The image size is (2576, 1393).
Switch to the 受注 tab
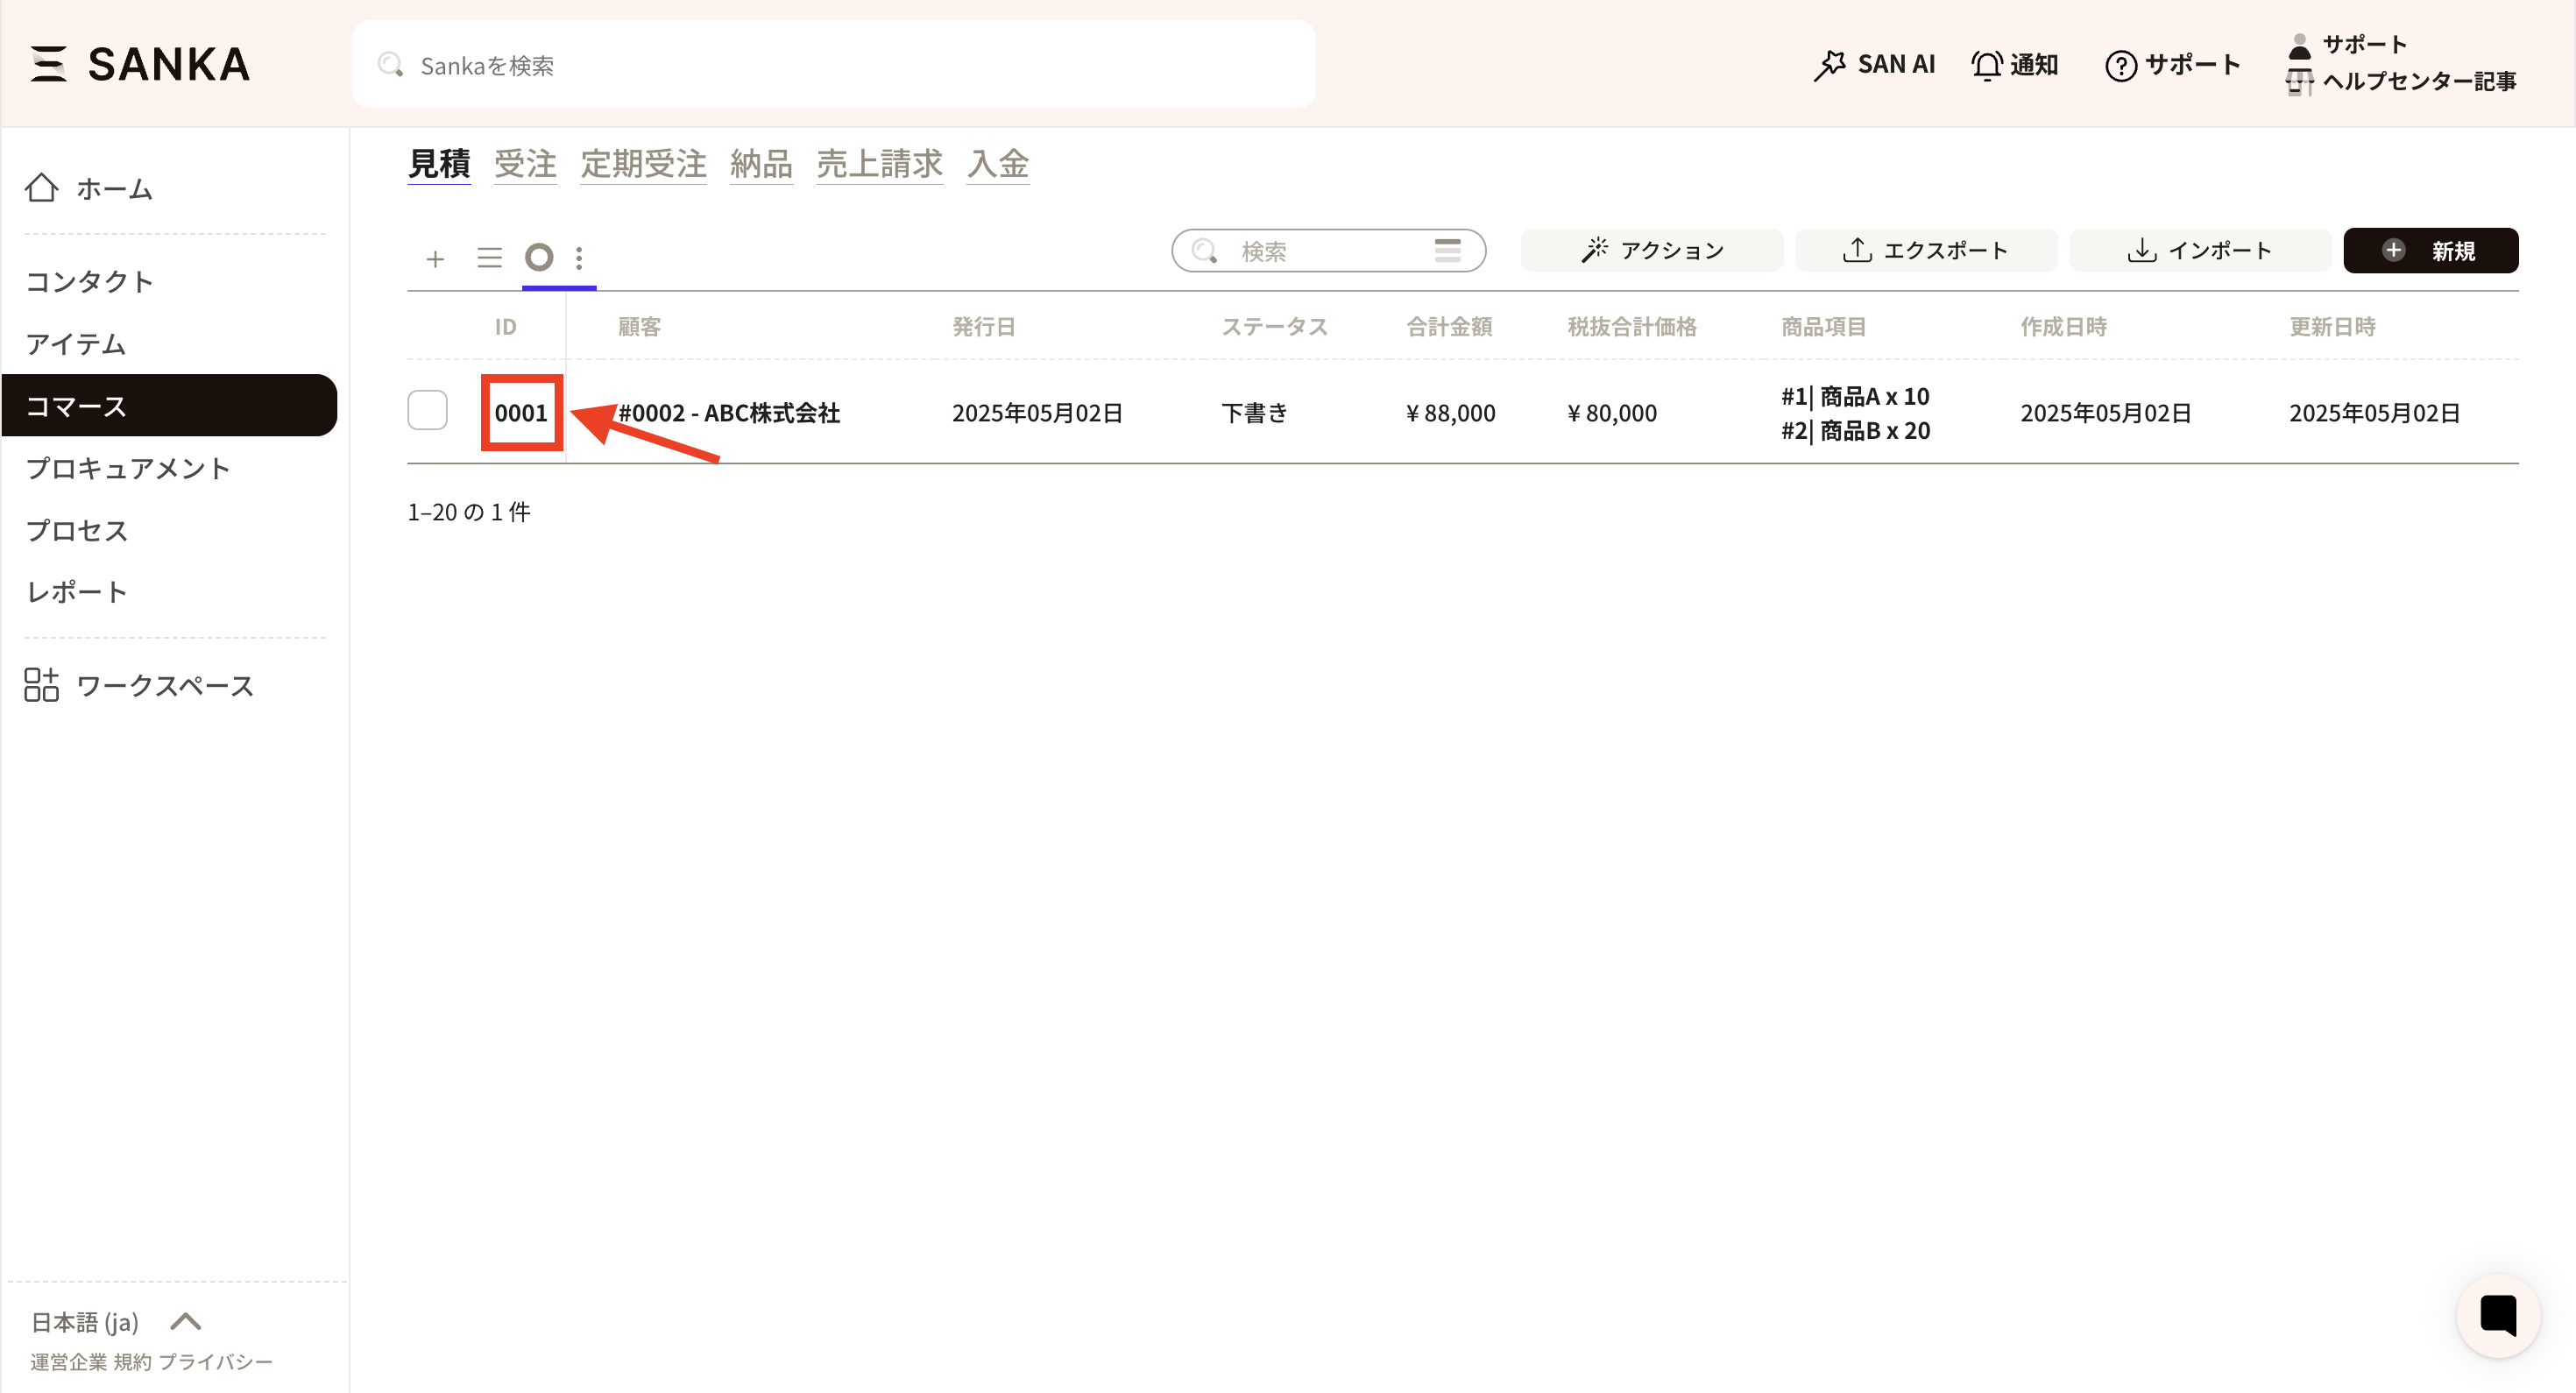tap(525, 164)
